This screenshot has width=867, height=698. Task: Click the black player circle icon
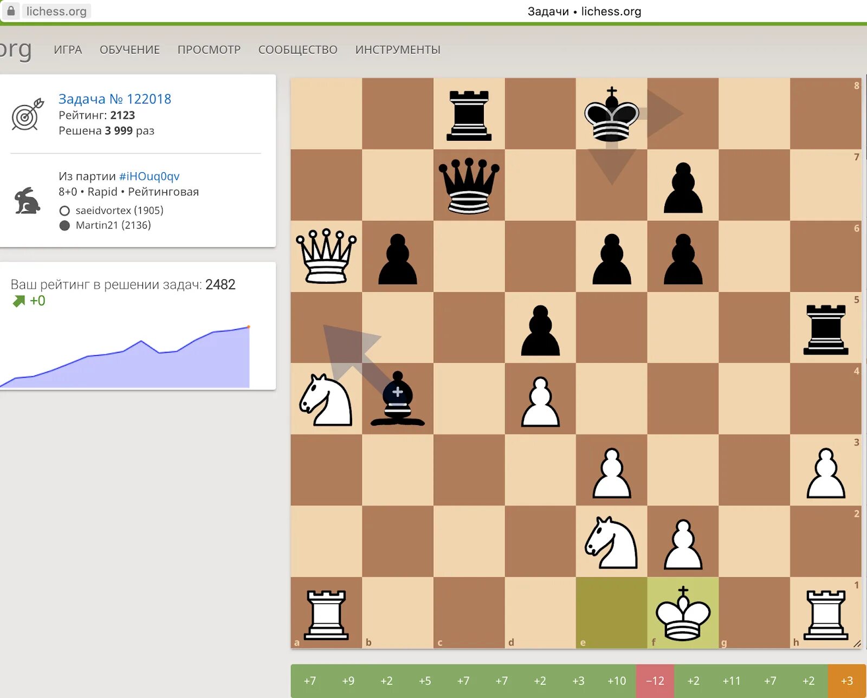pos(64,226)
